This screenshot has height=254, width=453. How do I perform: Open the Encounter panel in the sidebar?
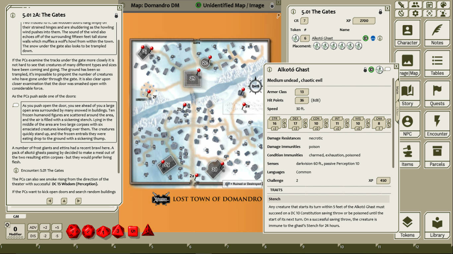(x=437, y=124)
